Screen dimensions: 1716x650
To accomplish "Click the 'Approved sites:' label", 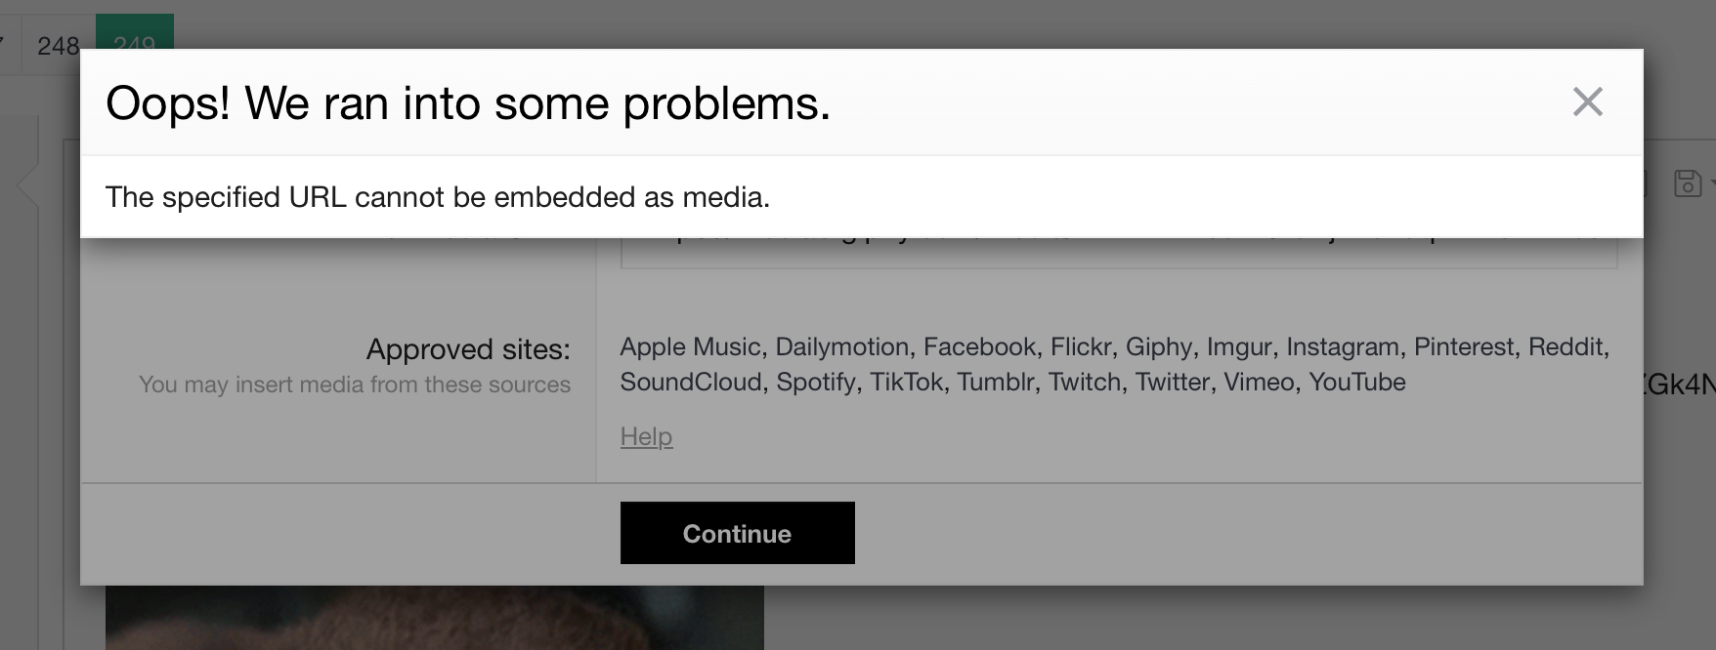I will pyautogui.click(x=468, y=348).
